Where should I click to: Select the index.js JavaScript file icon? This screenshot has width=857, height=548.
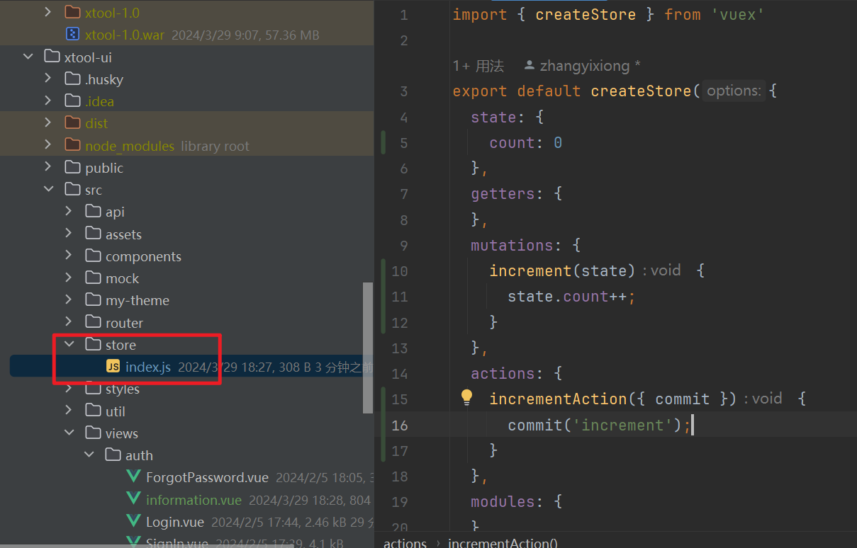[x=113, y=367]
